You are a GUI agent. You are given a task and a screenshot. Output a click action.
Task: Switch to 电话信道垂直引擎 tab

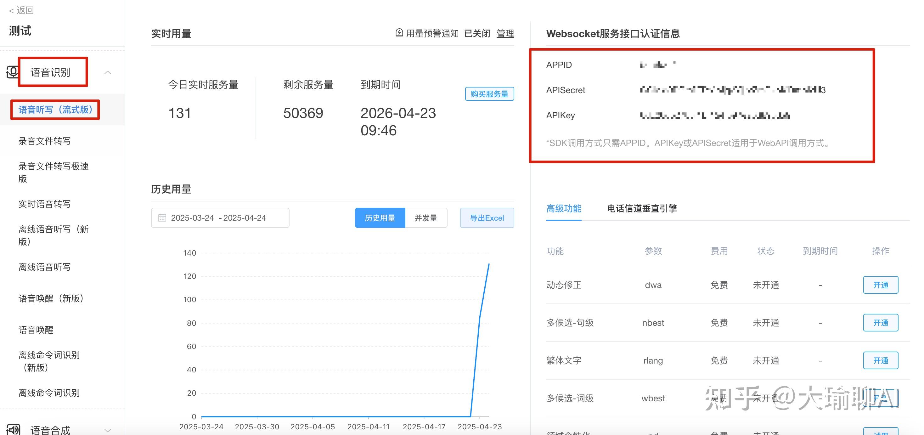(642, 208)
